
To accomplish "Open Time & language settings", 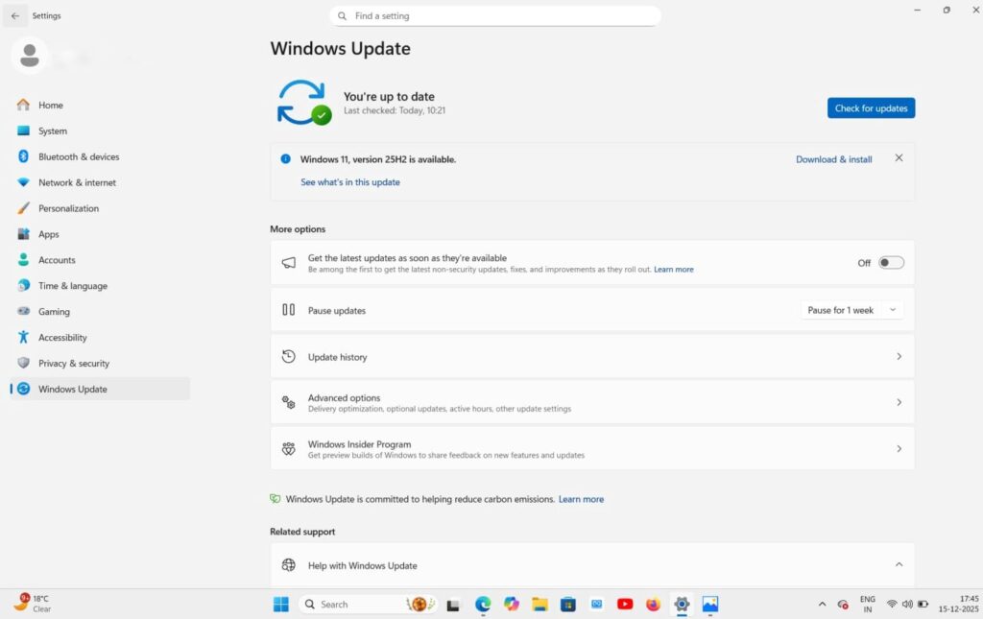I will (71, 285).
